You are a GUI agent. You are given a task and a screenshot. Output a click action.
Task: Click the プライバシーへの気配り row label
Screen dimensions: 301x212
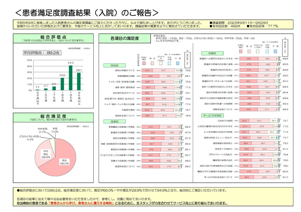[x=220, y=154]
